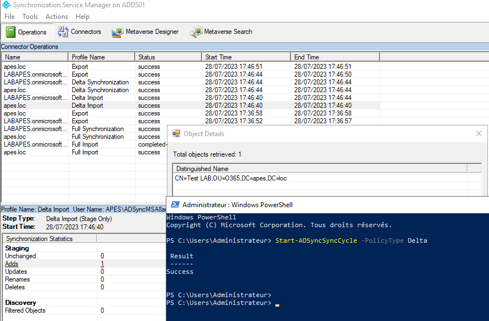Open the Tools menu
Viewport: 489px width, 321px height.
(30, 17)
